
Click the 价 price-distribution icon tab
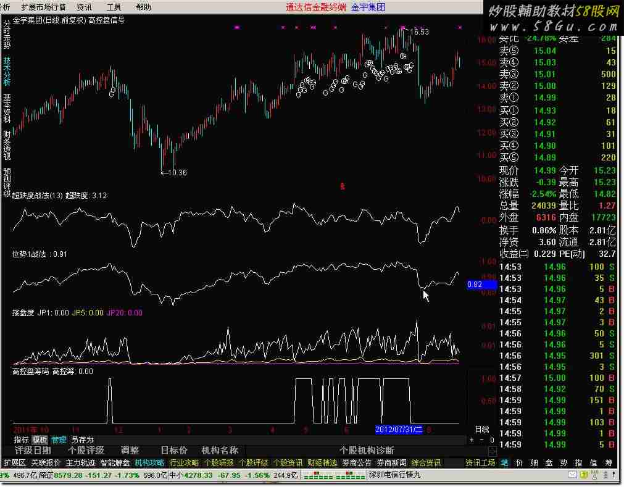point(520,462)
